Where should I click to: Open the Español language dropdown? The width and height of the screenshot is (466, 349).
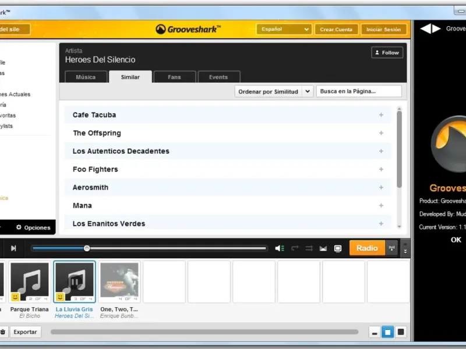284,29
